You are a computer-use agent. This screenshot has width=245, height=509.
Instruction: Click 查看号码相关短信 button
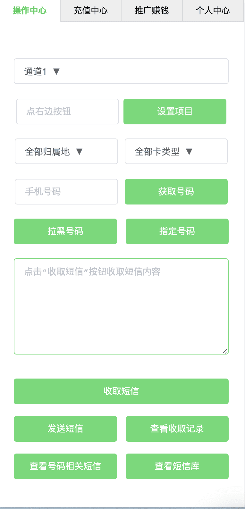tap(65, 466)
